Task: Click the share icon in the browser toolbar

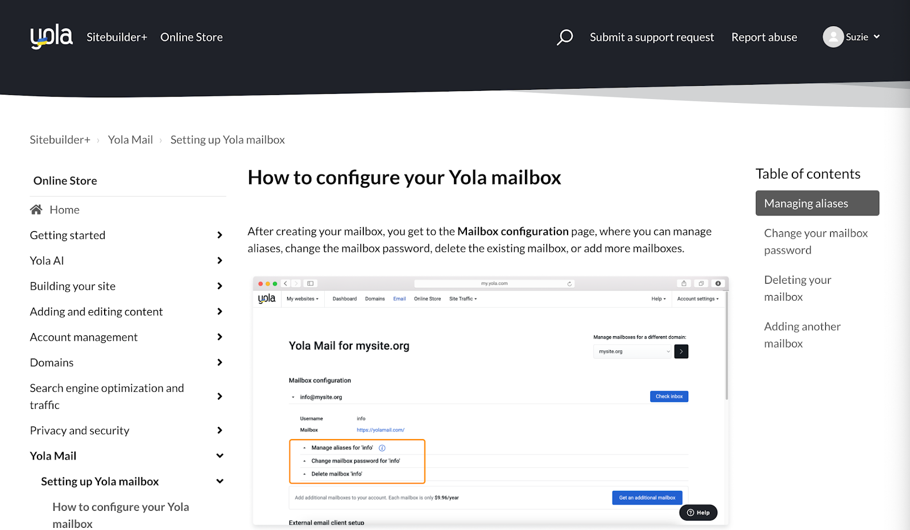Action: click(684, 283)
